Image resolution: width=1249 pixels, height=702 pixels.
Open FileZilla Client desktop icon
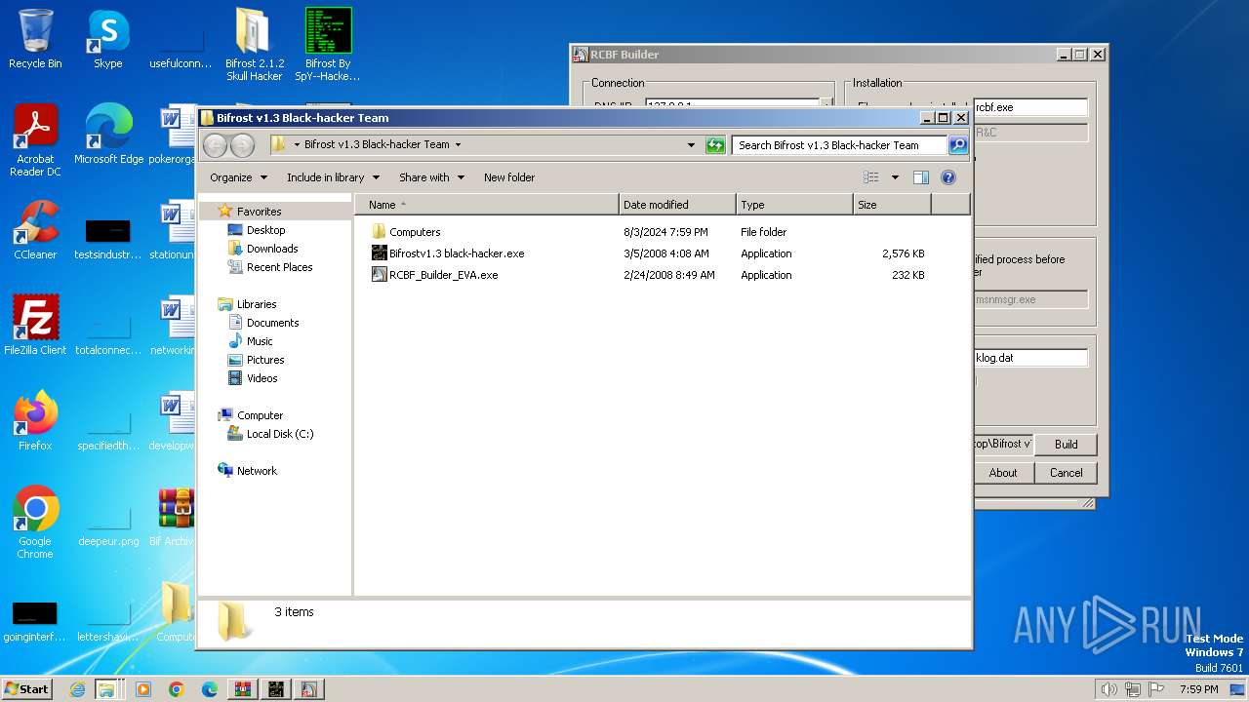pyautogui.click(x=35, y=326)
